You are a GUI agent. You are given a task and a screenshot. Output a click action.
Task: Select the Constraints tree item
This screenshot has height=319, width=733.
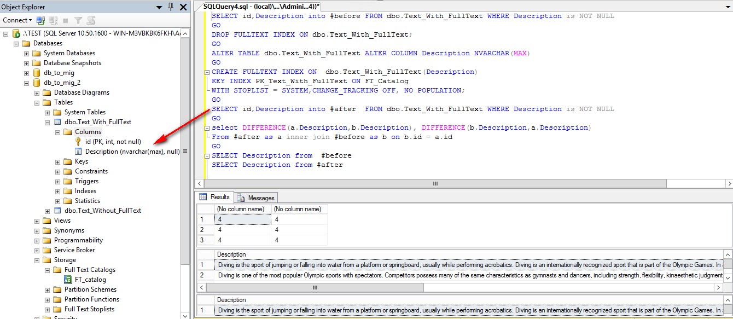(x=91, y=171)
